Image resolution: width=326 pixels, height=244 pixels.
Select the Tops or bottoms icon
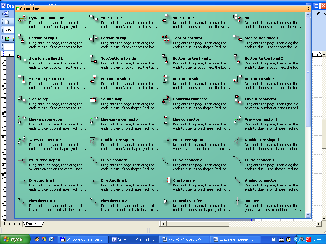(166, 38)
